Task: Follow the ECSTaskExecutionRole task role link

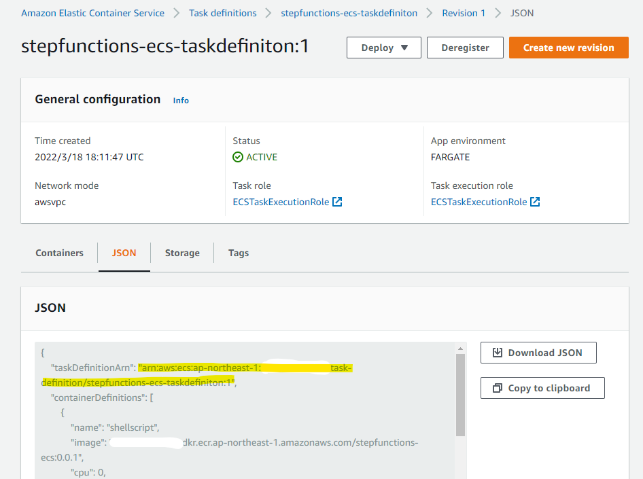Action: coord(281,201)
